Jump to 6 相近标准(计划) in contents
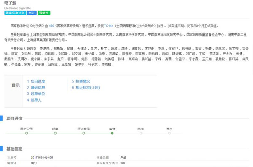253x167 pixels. 86,88
